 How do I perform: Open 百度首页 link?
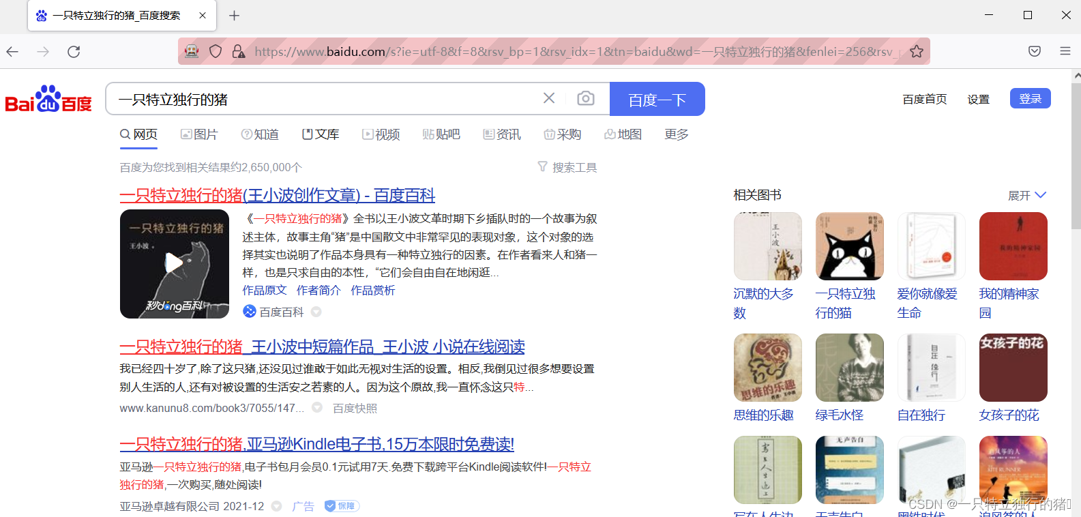925,99
